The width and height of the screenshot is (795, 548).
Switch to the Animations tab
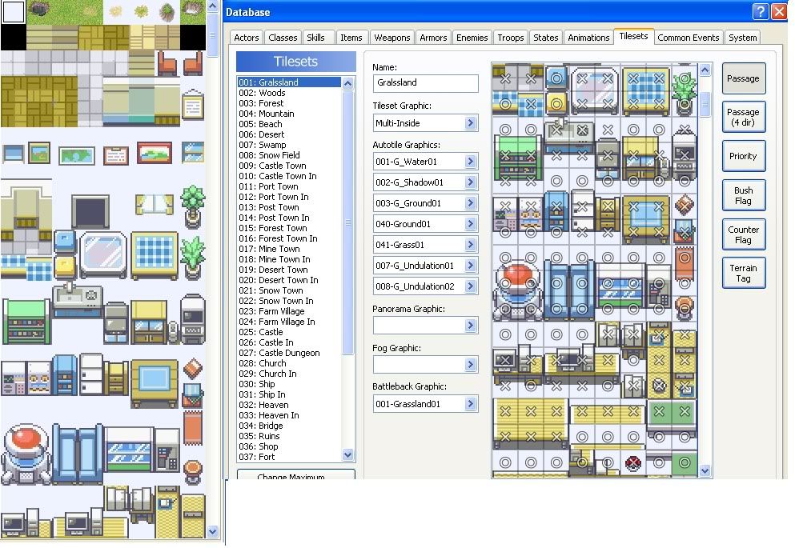[588, 38]
